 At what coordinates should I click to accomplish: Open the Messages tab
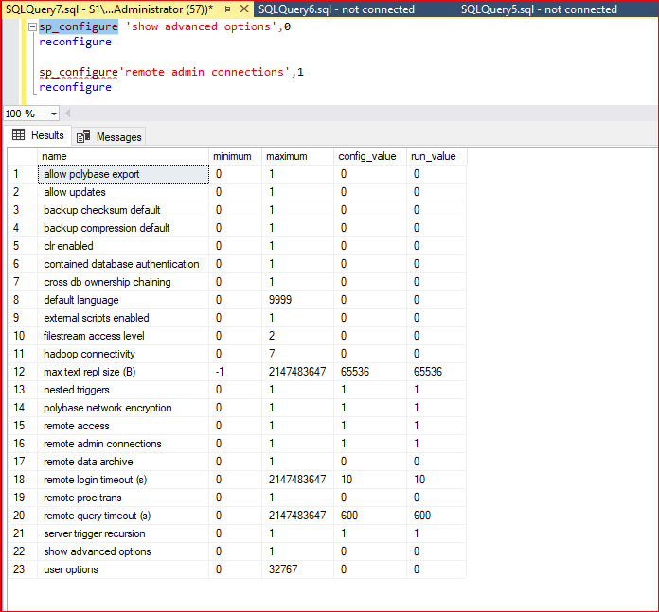click(117, 136)
